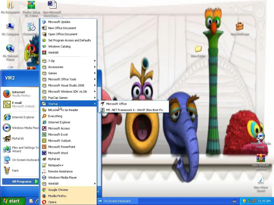Launch MyPal 68 from All Programs list
This screenshot has height=205, width=274.
(68, 159)
